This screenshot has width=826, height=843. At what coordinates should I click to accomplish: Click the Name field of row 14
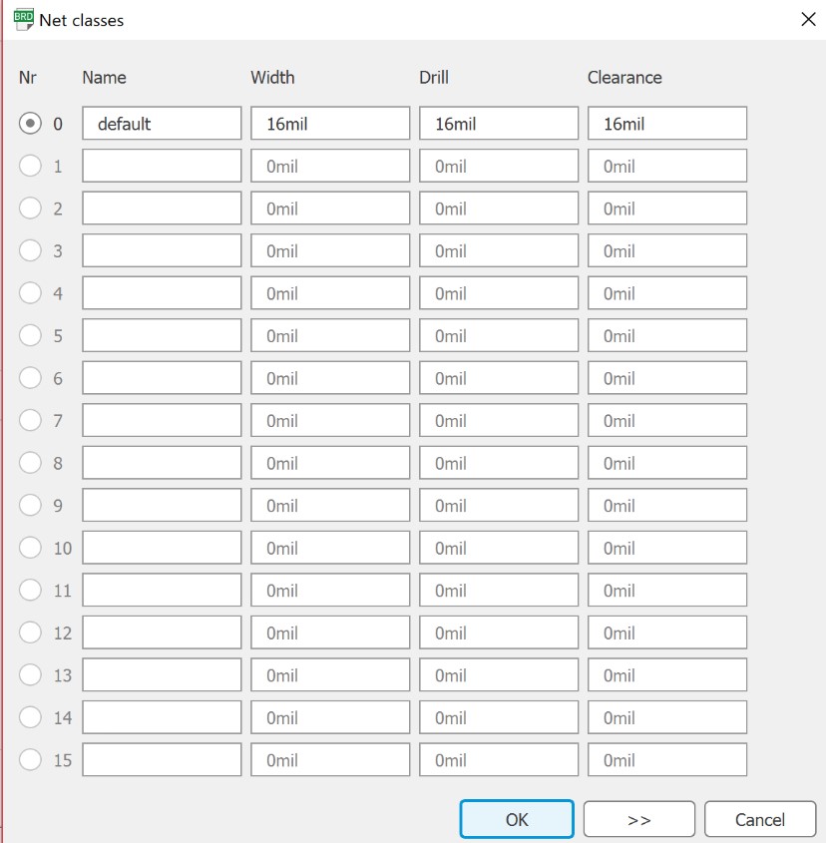162,717
